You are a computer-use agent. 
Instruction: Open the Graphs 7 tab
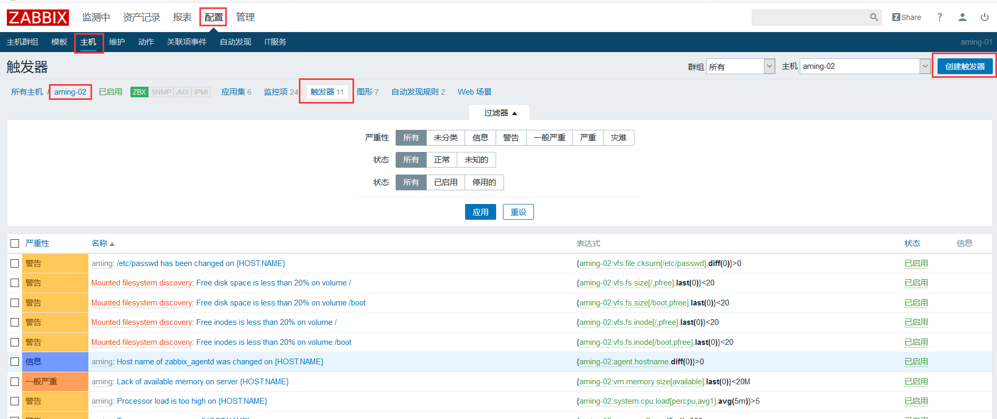[x=368, y=92]
